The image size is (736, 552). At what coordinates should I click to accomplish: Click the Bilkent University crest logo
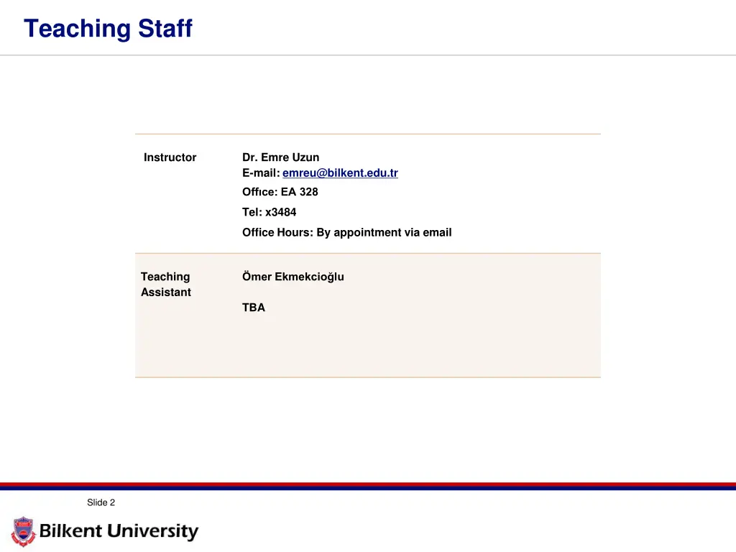(23, 531)
